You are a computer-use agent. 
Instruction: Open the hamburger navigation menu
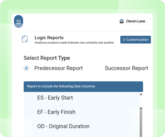pos(18,21)
